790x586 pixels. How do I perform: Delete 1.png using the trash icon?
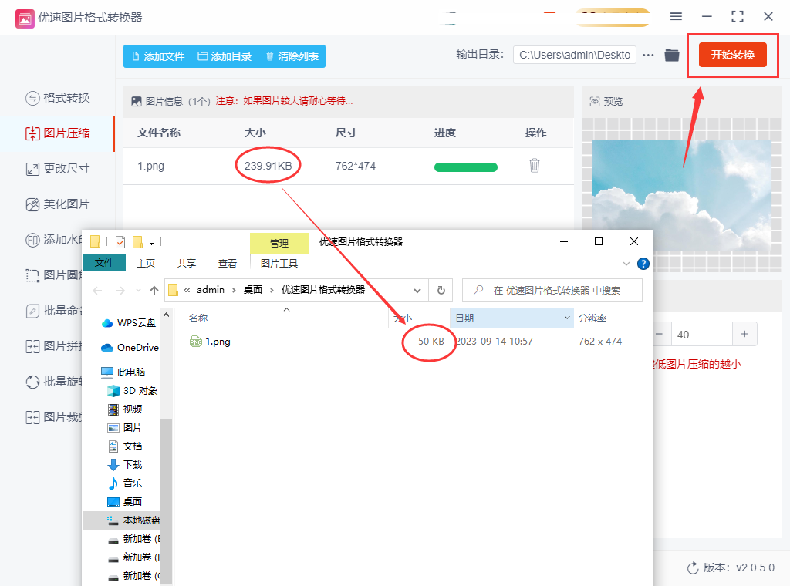[535, 165]
